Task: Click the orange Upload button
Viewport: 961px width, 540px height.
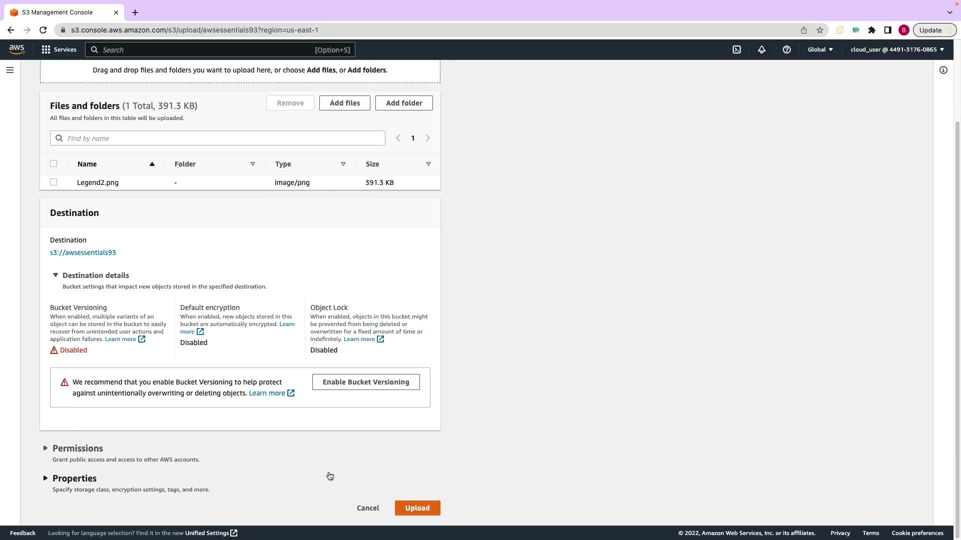Action: (417, 508)
